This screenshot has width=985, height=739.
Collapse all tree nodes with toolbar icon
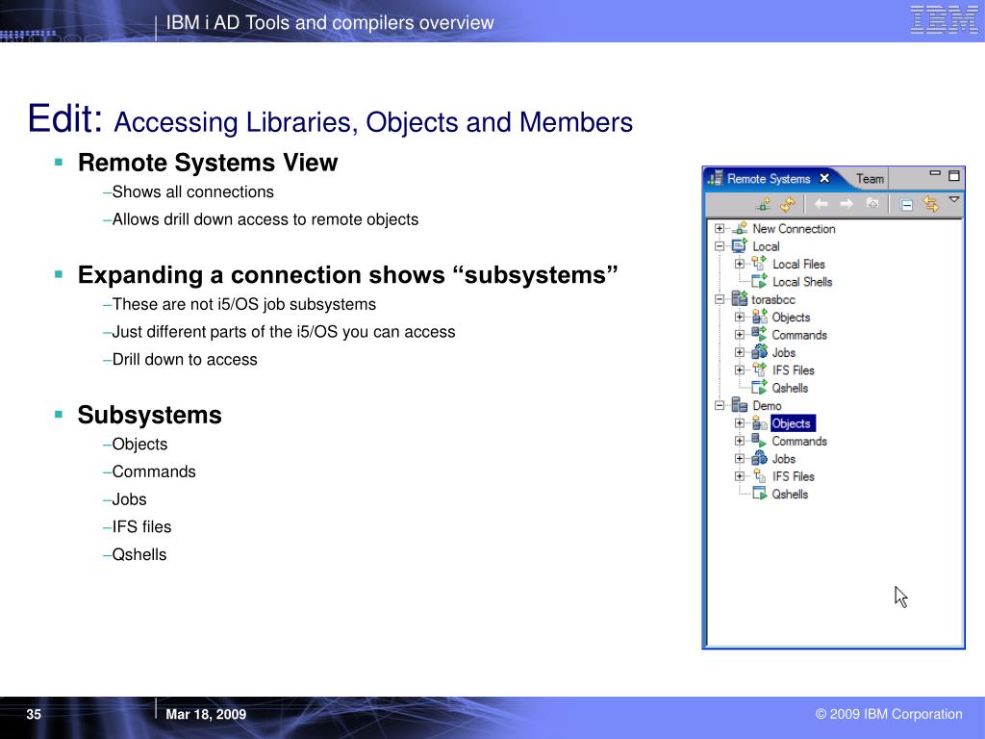pos(906,204)
